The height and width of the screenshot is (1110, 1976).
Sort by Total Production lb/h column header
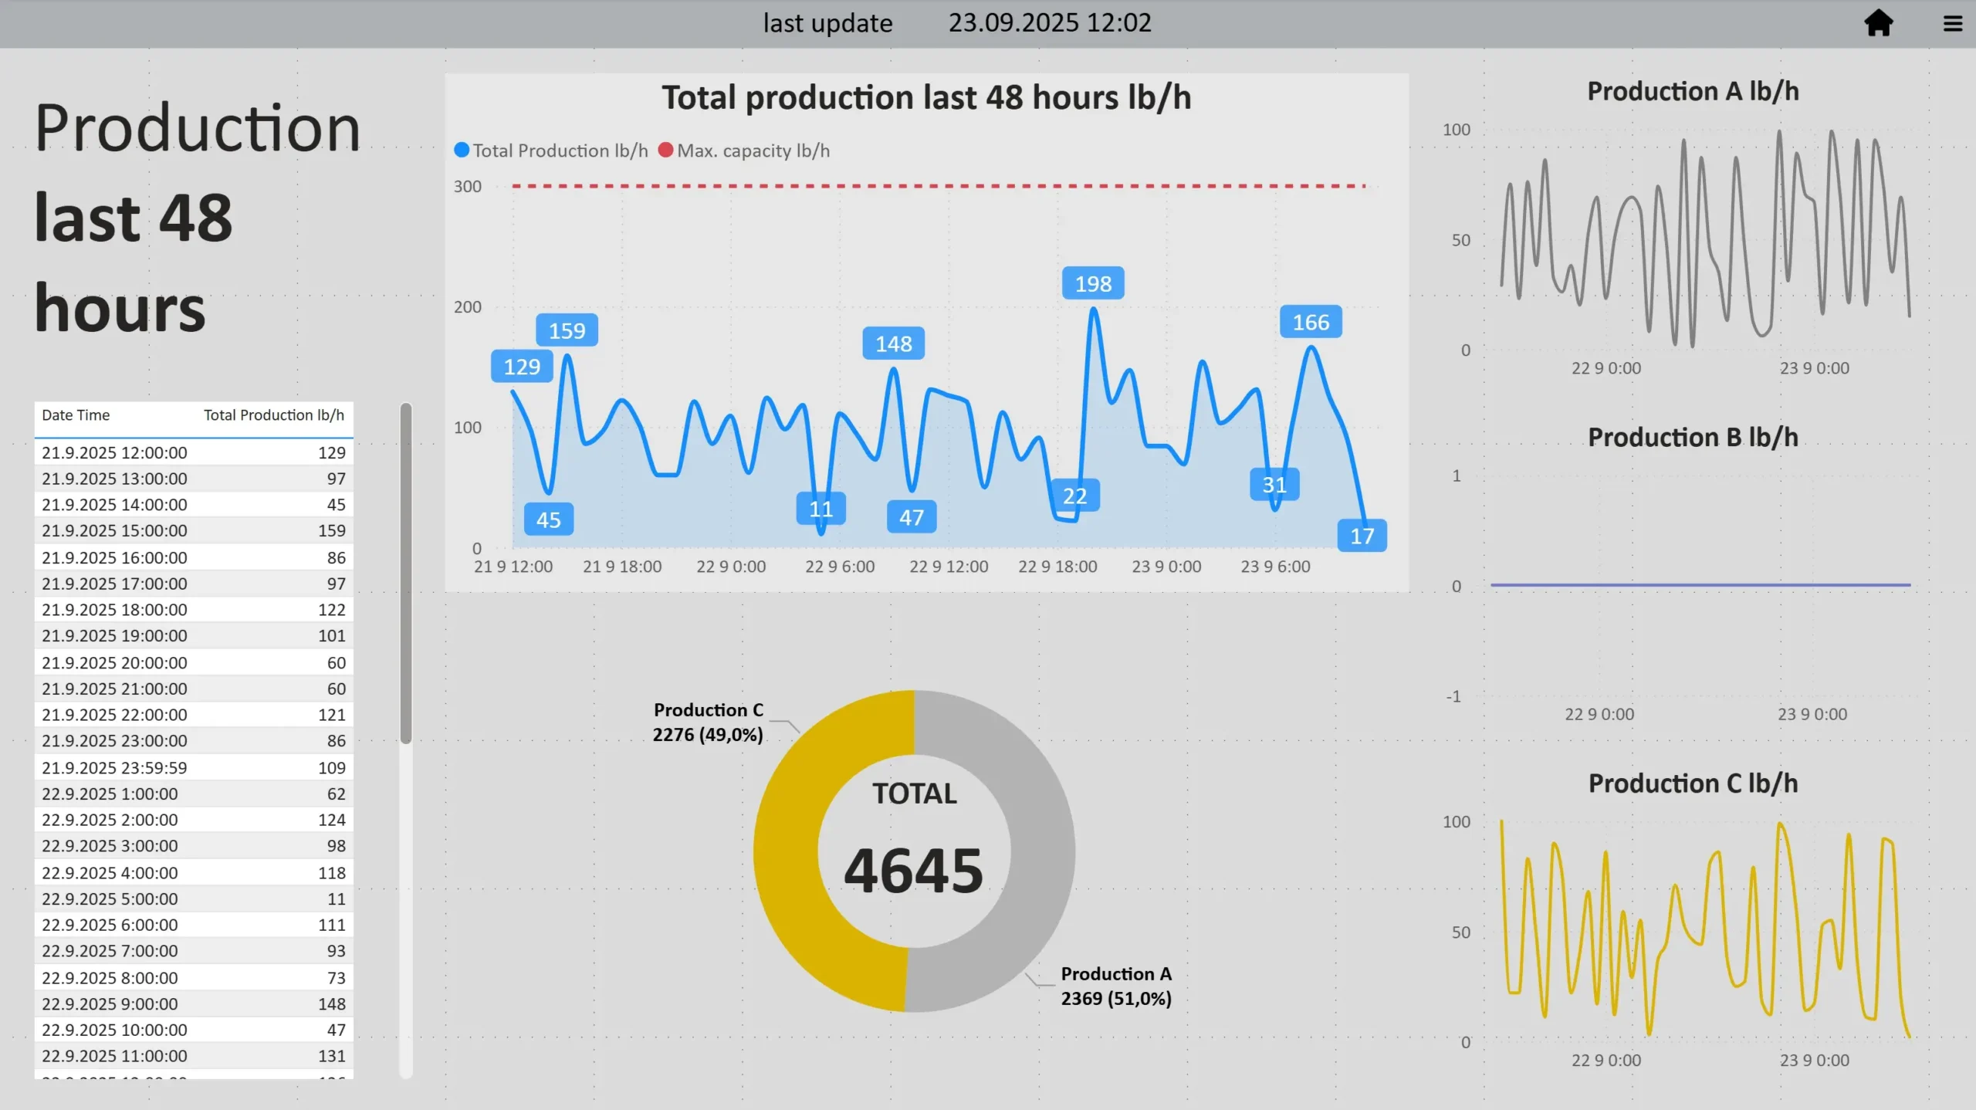(x=273, y=415)
